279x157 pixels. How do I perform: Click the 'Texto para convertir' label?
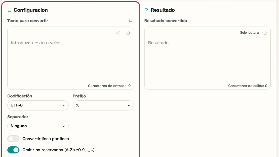28,21
